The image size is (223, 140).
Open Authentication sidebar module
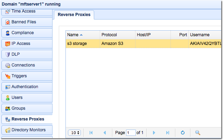point(27,87)
